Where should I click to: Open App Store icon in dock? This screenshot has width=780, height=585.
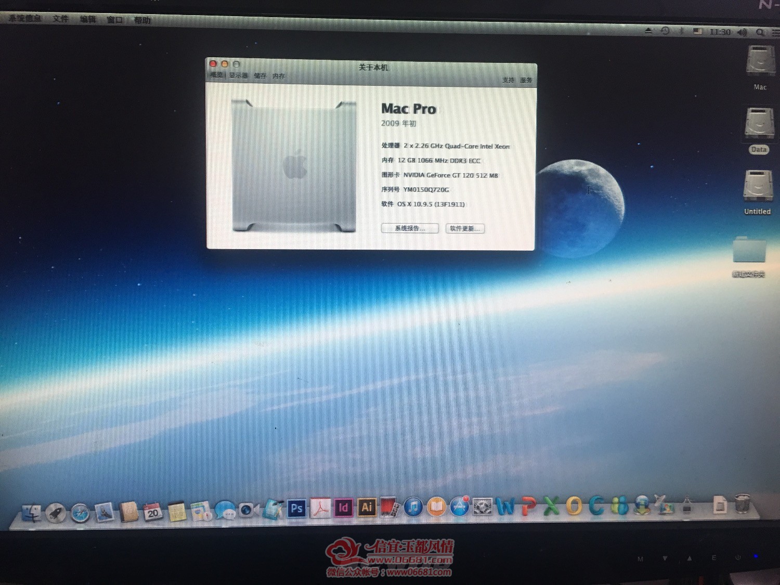459,506
